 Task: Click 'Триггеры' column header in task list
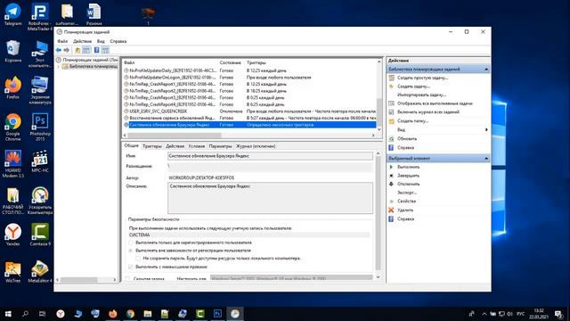[x=256, y=62]
